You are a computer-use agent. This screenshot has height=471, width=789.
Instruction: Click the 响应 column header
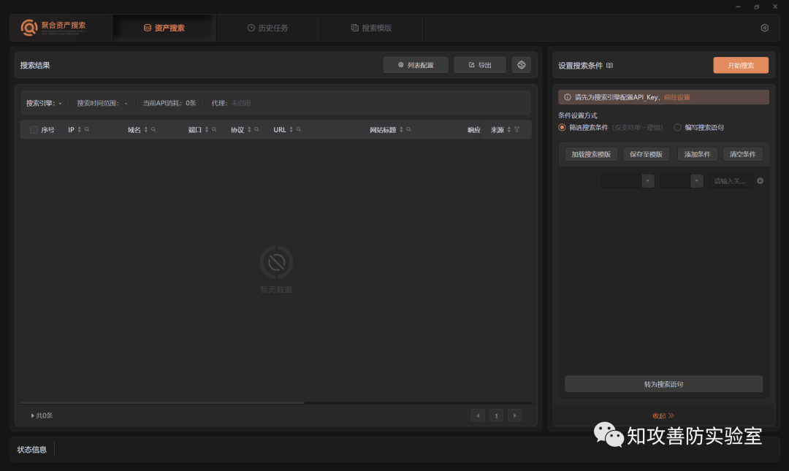(x=474, y=130)
